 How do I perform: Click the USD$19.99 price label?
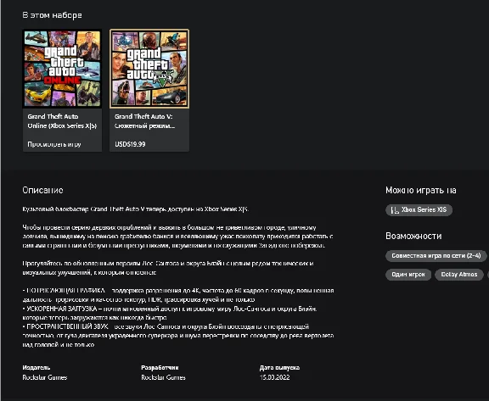point(130,144)
